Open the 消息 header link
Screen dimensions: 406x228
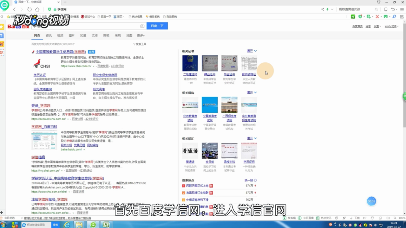click(368, 26)
